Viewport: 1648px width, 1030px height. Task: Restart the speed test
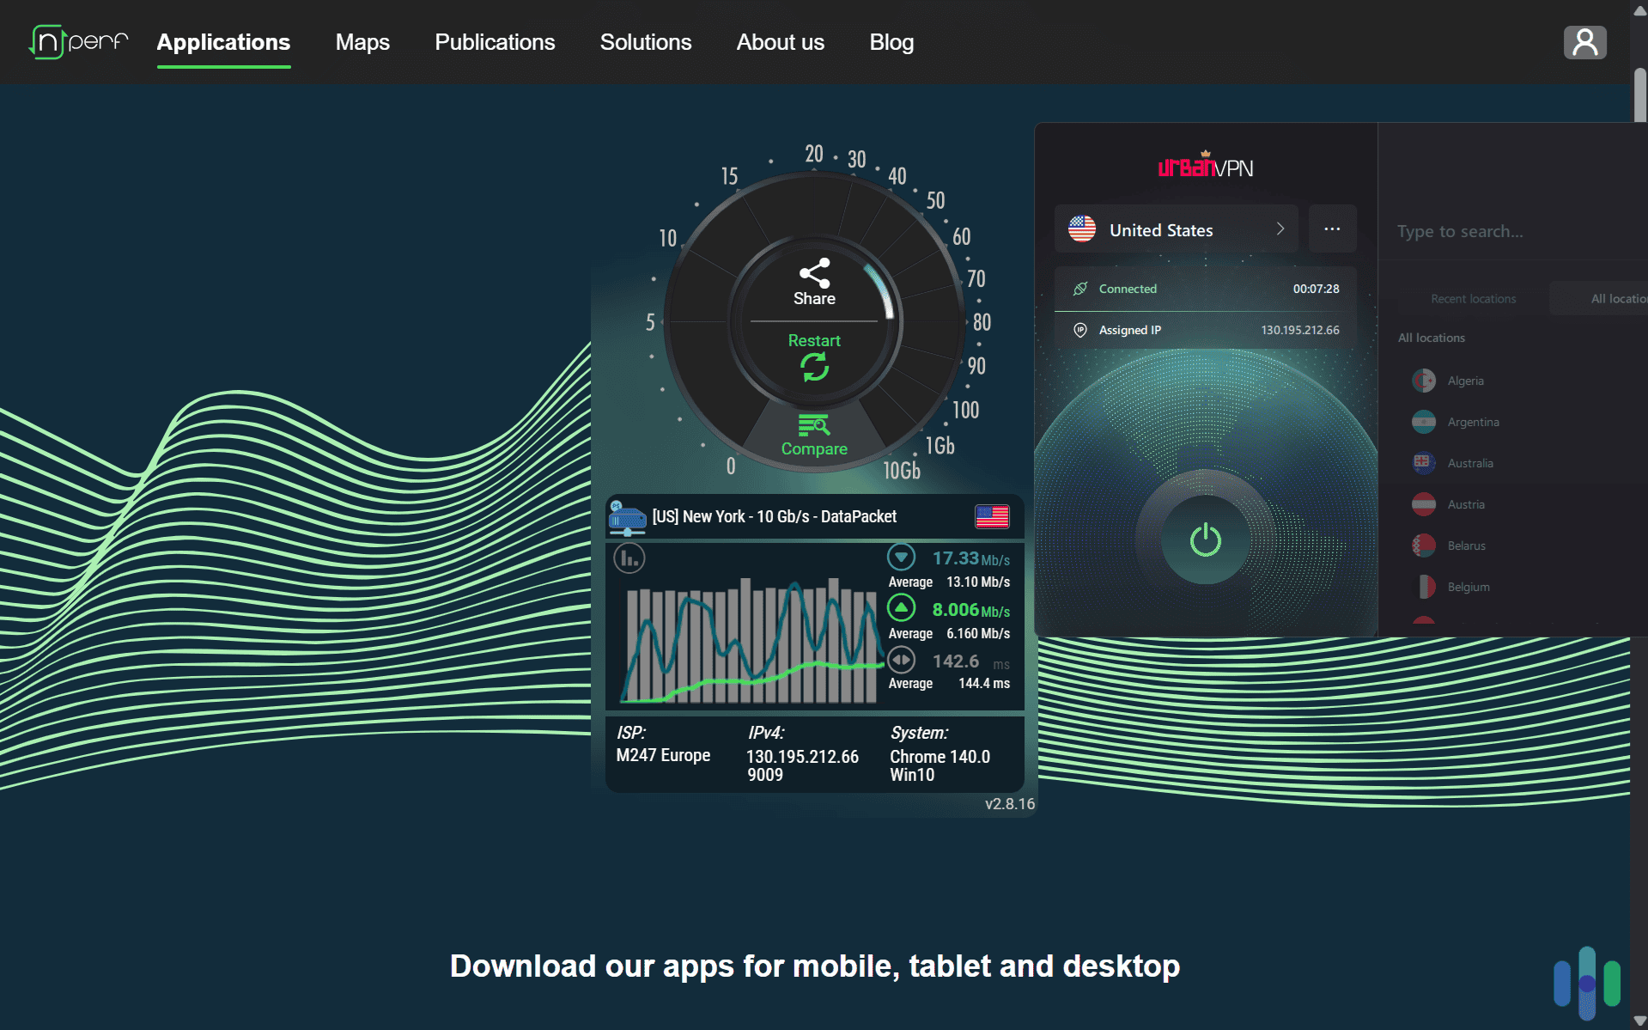(813, 367)
